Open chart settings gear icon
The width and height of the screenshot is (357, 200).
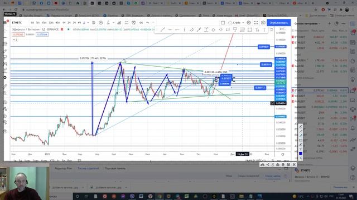249,23
